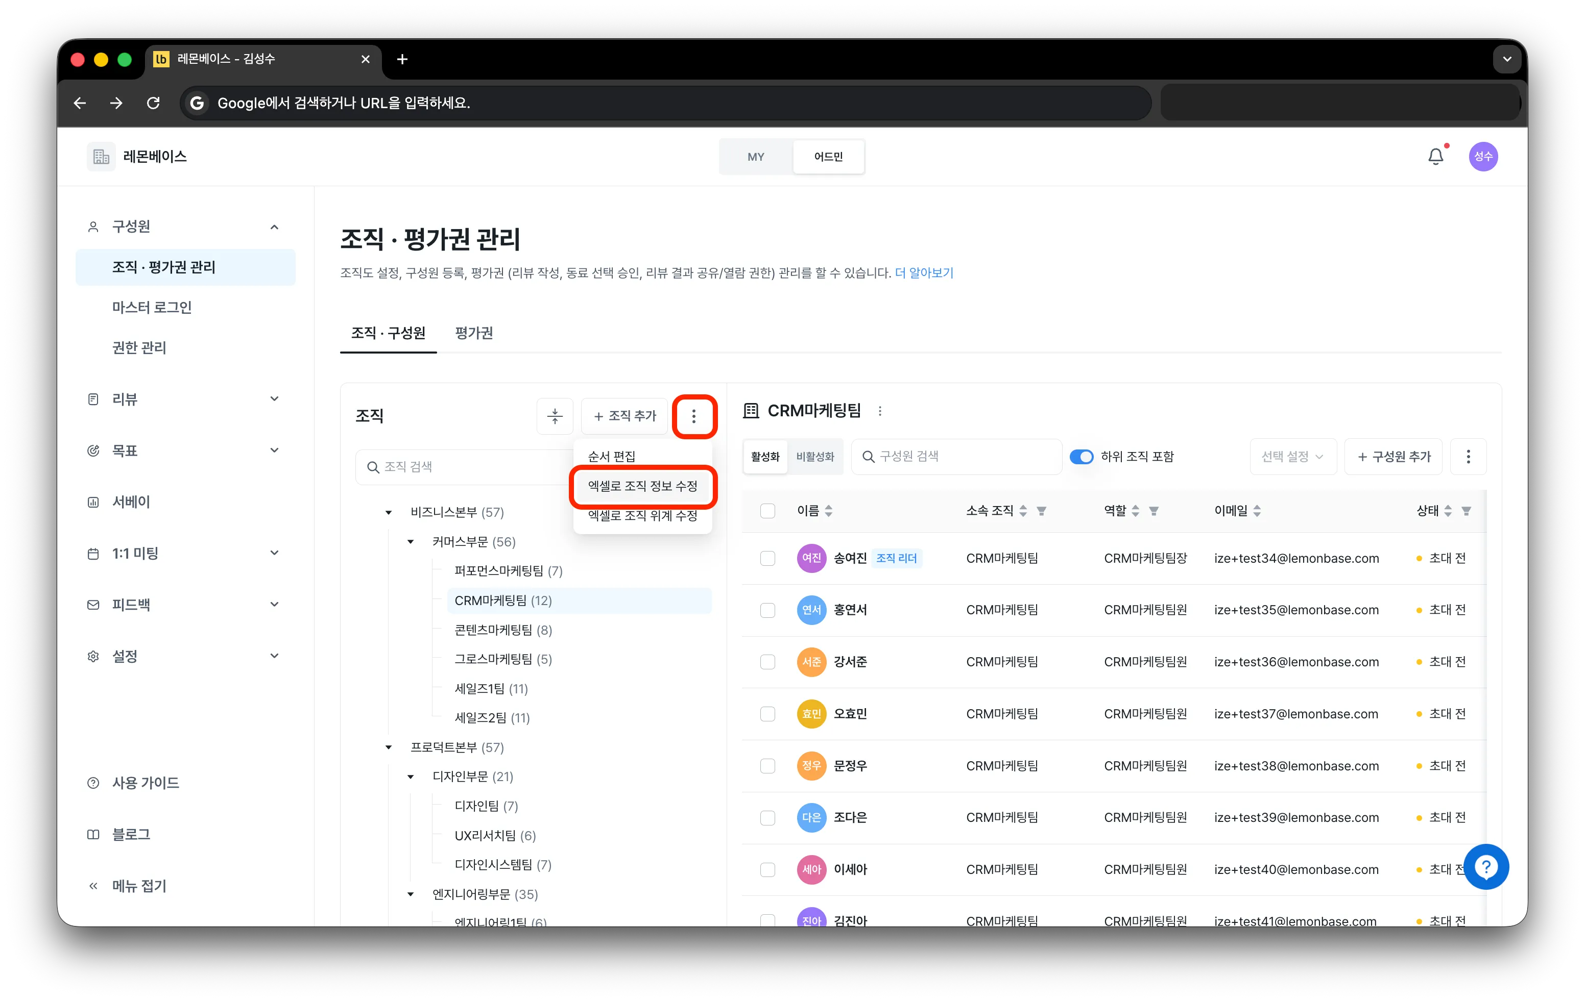Click the 레몬베이스 company building icon
This screenshot has width=1585, height=1002.
click(102, 157)
